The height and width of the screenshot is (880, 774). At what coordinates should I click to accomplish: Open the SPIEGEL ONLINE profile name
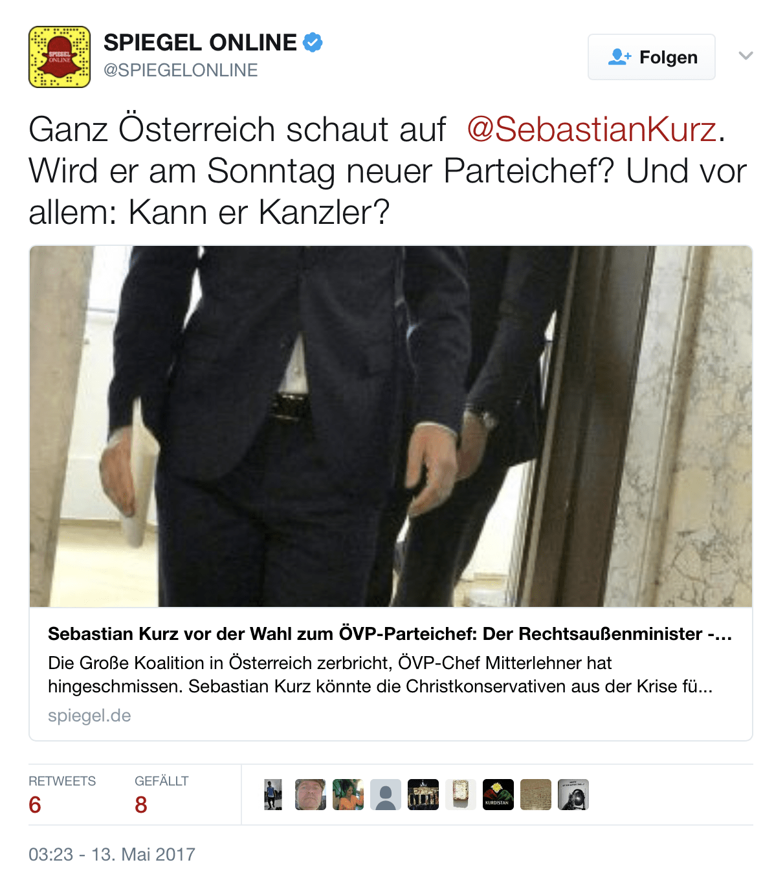coord(200,43)
